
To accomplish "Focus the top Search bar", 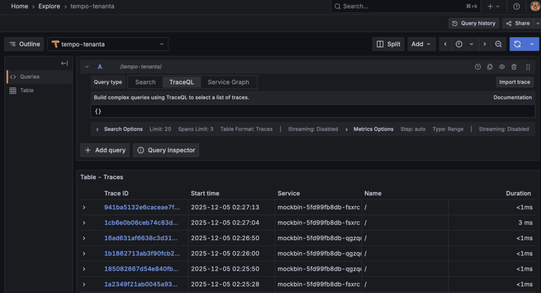I will coord(405,6).
